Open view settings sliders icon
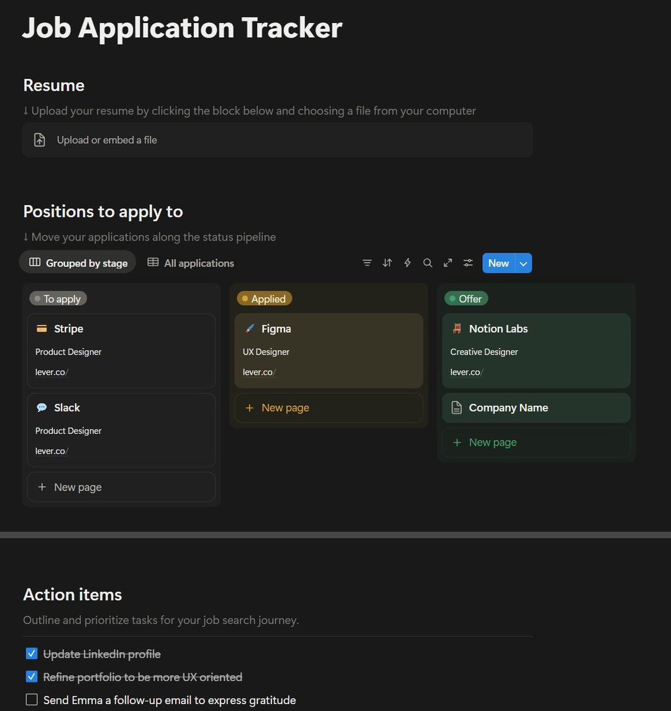The width and height of the screenshot is (671, 711). point(468,263)
